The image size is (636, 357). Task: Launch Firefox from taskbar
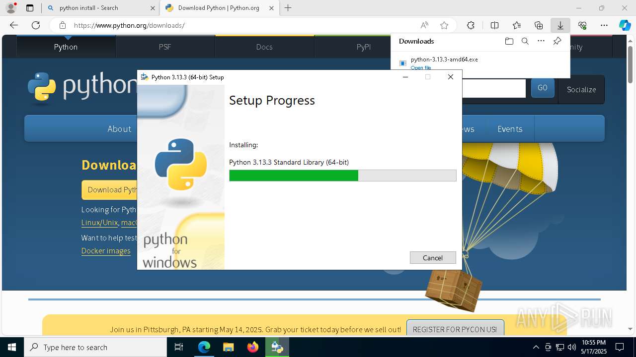pos(253,347)
